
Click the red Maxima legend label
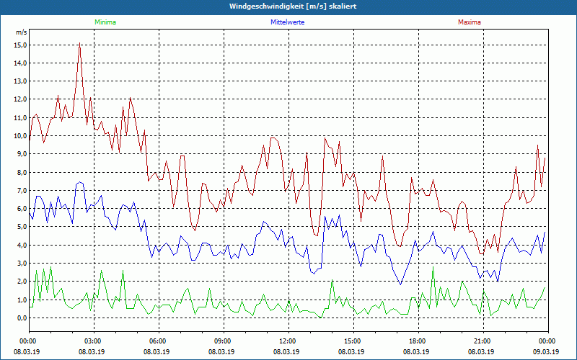tap(470, 22)
